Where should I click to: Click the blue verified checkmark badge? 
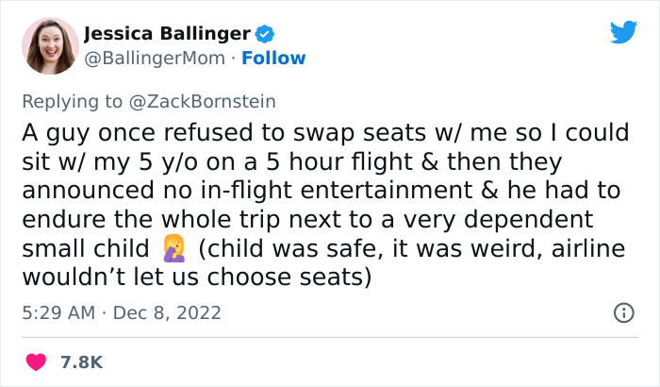pyautogui.click(x=267, y=35)
